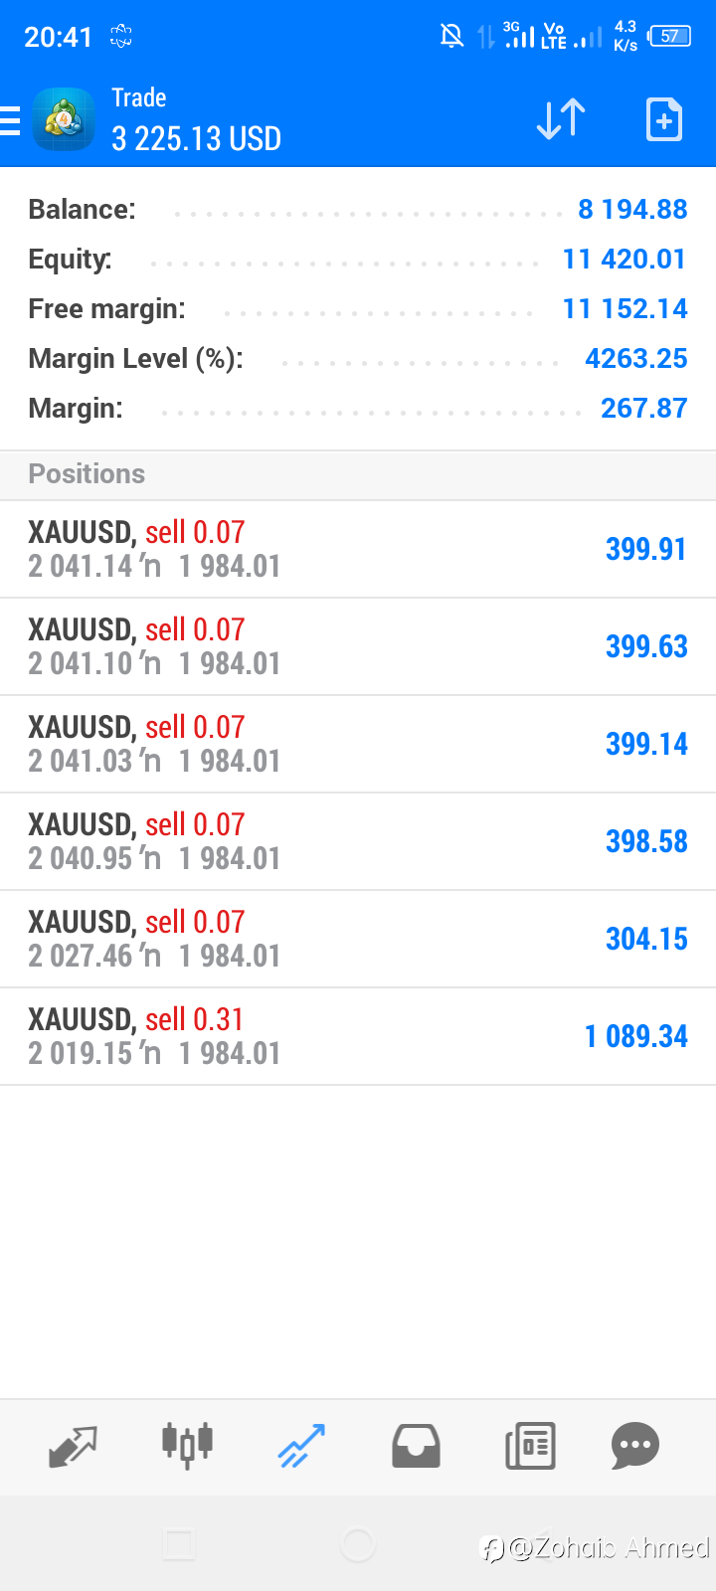Image resolution: width=716 pixels, height=1591 pixels.
Task: Select the XAUUSD sell position opened at 2 041.14
Action: click(358, 549)
